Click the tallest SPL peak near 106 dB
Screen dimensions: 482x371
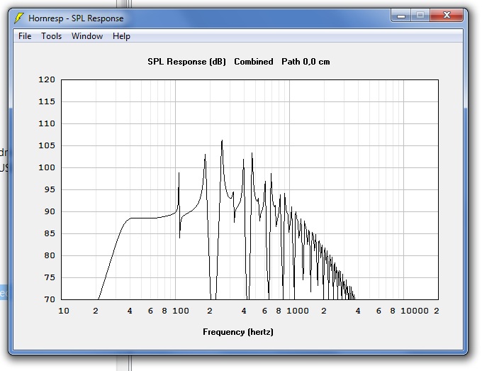point(222,141)
